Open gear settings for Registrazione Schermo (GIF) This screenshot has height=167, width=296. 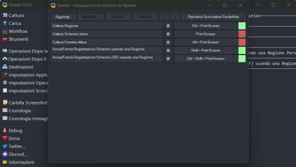pos(168,58)
